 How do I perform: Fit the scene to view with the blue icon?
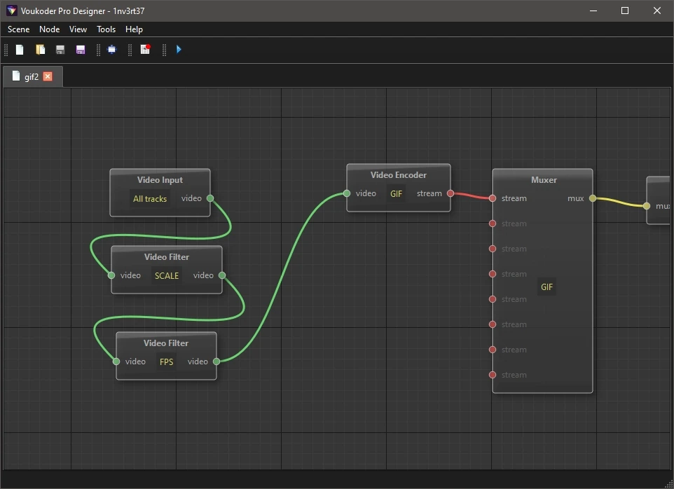(112, 50)
